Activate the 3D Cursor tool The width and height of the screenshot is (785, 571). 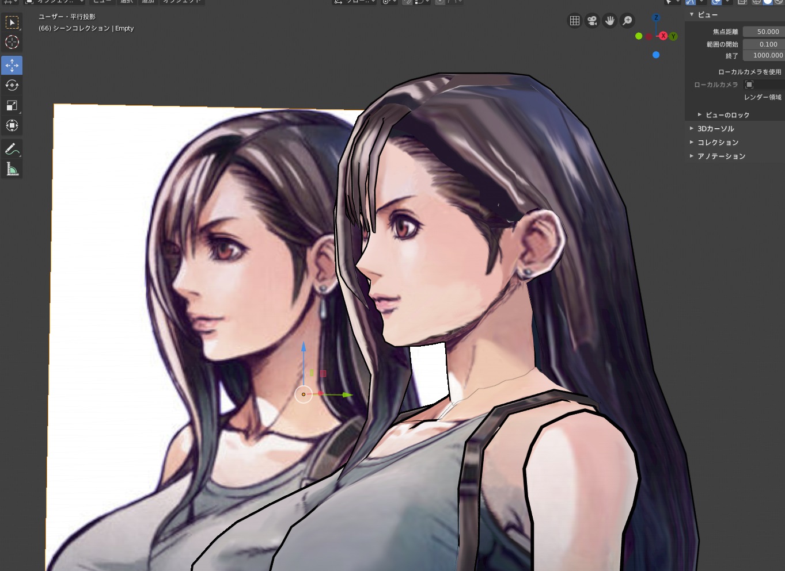tap(12, 43)
